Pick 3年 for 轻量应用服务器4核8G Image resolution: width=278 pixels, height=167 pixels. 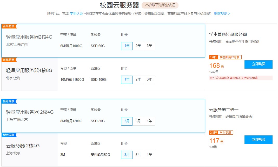click(149, 79)
